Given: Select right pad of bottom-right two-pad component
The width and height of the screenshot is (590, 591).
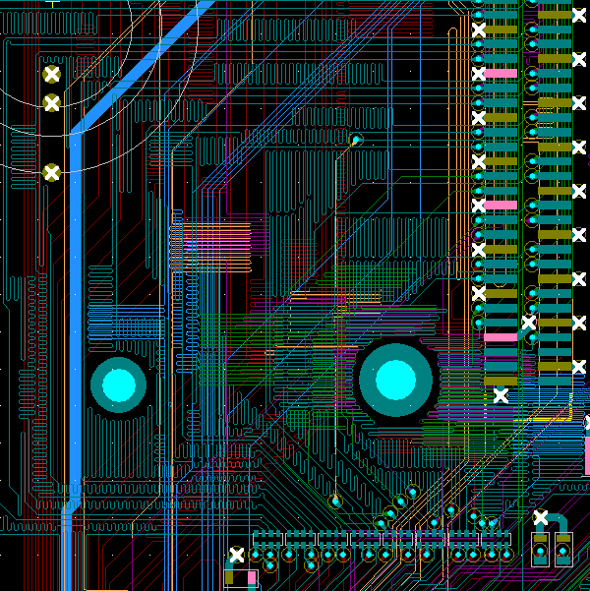Looking at the screenshot, I should click(x=563, y=549).
